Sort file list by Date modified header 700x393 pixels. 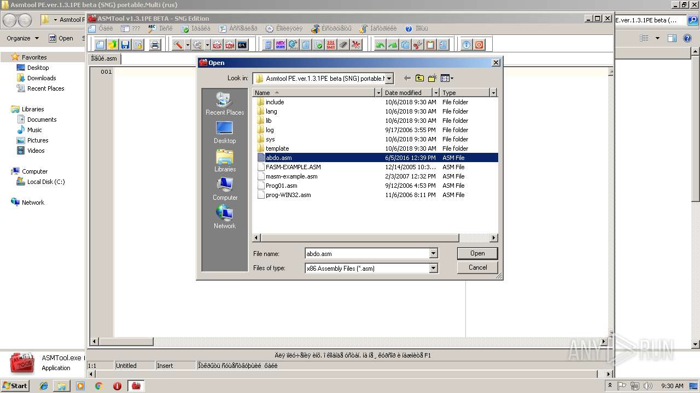coord(407,93)
